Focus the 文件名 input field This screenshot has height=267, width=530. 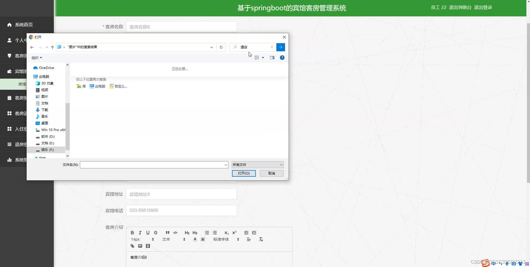click(152, 165)
